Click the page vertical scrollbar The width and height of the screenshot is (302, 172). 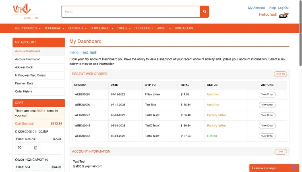300,34
